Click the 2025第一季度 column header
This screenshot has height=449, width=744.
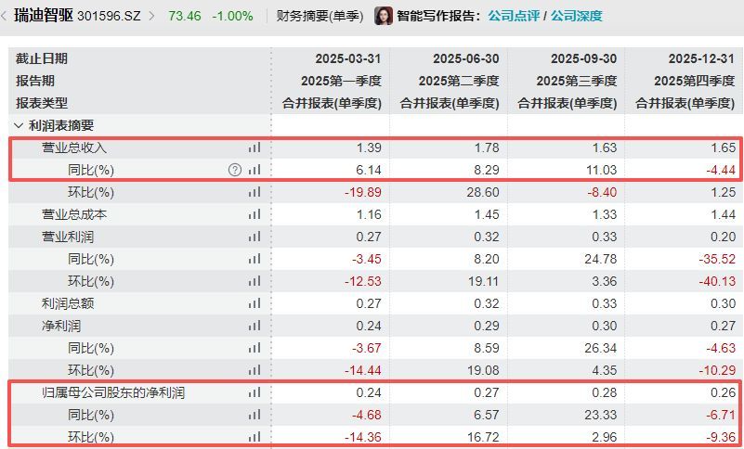pos(341,81)
